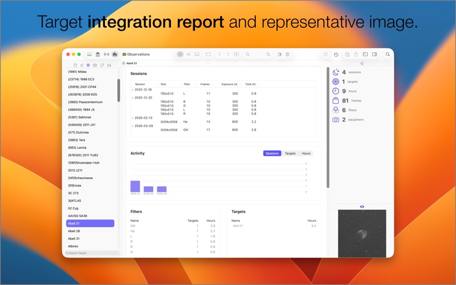Image resolution: width=456 pixels, height=285 pixels.
Task: Switch to filmstrip view icon
Action: coord(197,54)
